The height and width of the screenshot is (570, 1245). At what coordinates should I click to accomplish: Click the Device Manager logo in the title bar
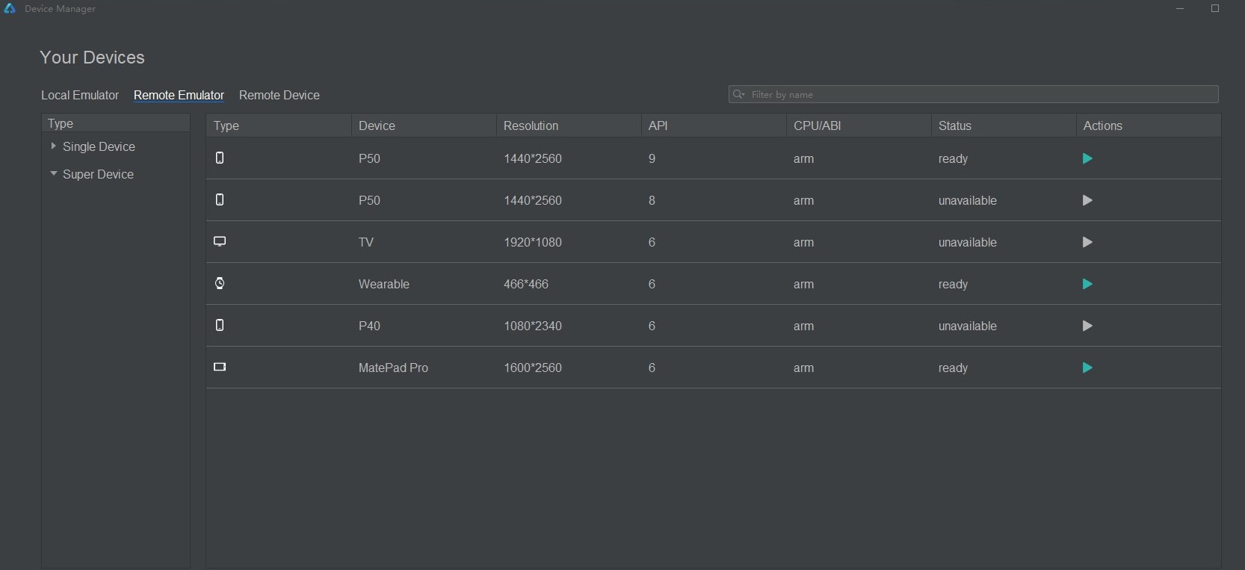[10, 8]
